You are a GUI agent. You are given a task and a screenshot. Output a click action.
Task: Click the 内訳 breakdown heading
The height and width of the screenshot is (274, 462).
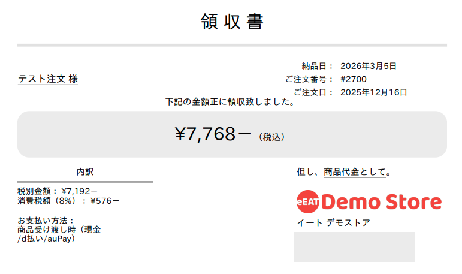pos(85,172)
